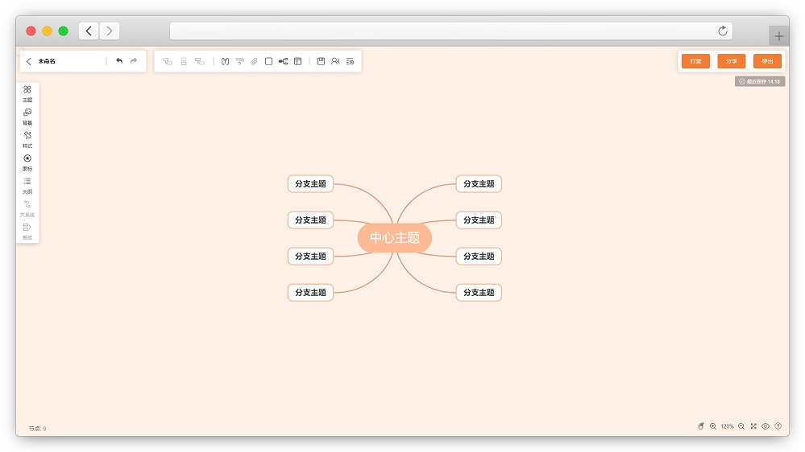805x452 pixels.
Task: Open the 背景 background panel in sidebar
Action: [27, 117]
